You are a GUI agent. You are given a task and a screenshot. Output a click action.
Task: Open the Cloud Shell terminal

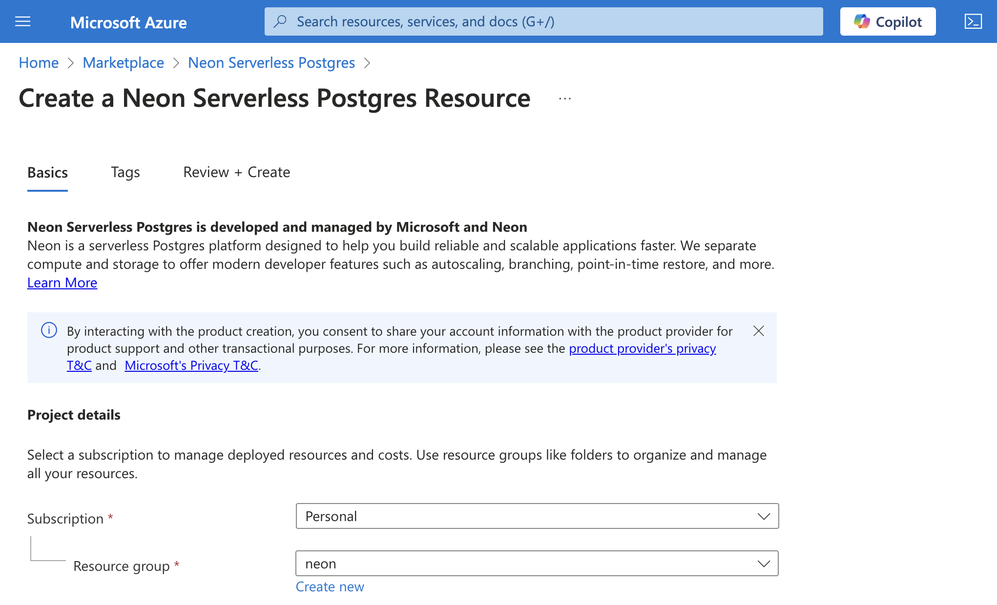coord(973,21)
